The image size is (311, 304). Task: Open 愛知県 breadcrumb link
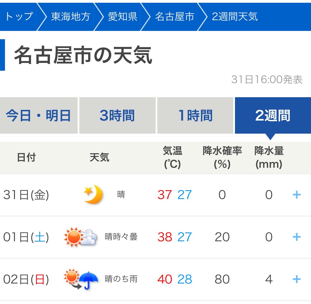[122, 17]
